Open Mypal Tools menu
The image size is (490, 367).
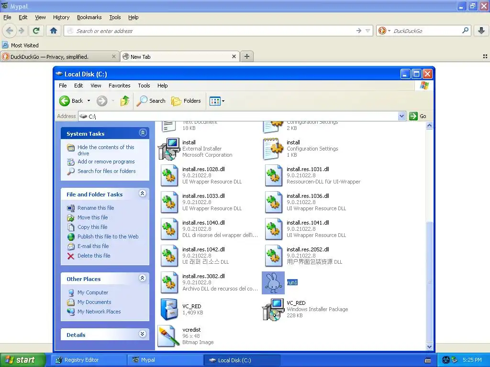click(x=115, y=17)
